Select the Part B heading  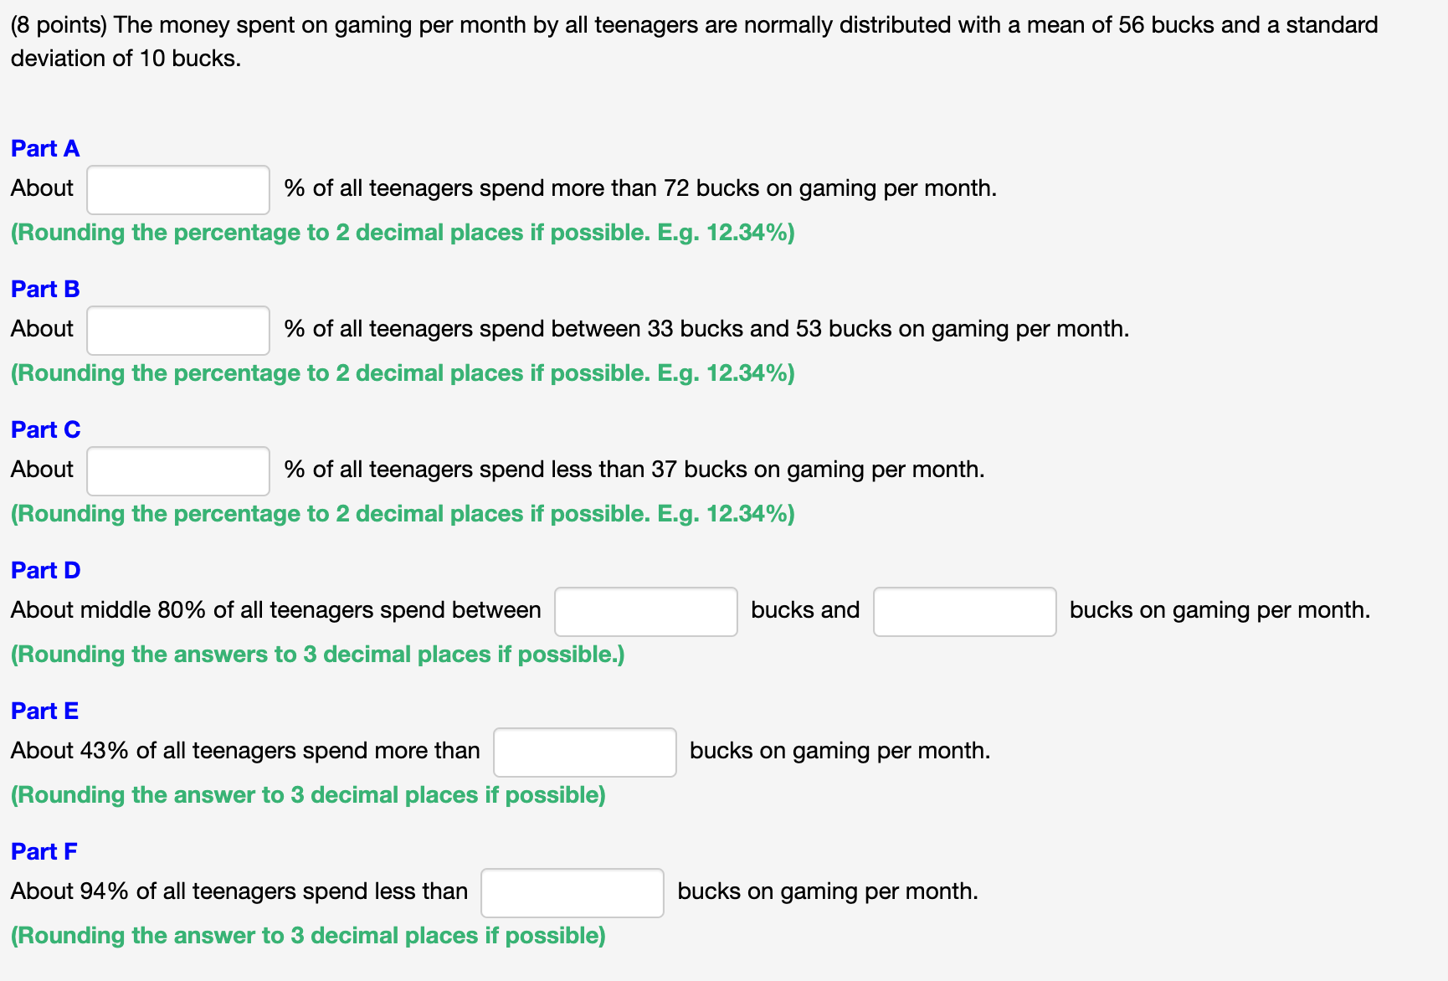pos(44,289)
